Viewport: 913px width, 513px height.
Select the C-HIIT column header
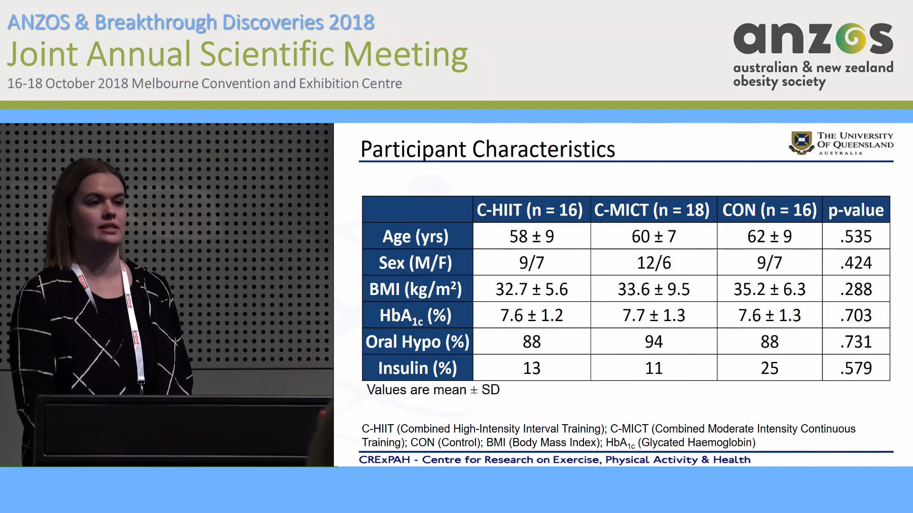coord(530,210)
